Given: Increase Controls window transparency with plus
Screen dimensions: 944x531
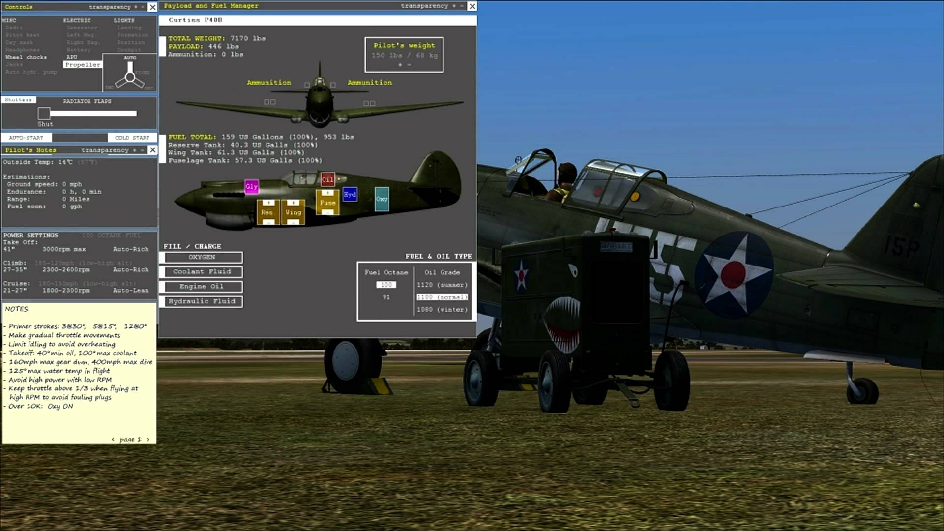Looking at the screenshot, I should (x=136, y=7).
